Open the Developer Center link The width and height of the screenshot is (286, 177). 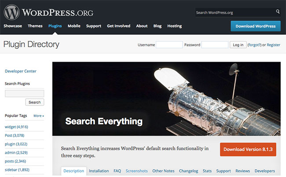coord(21,71)
